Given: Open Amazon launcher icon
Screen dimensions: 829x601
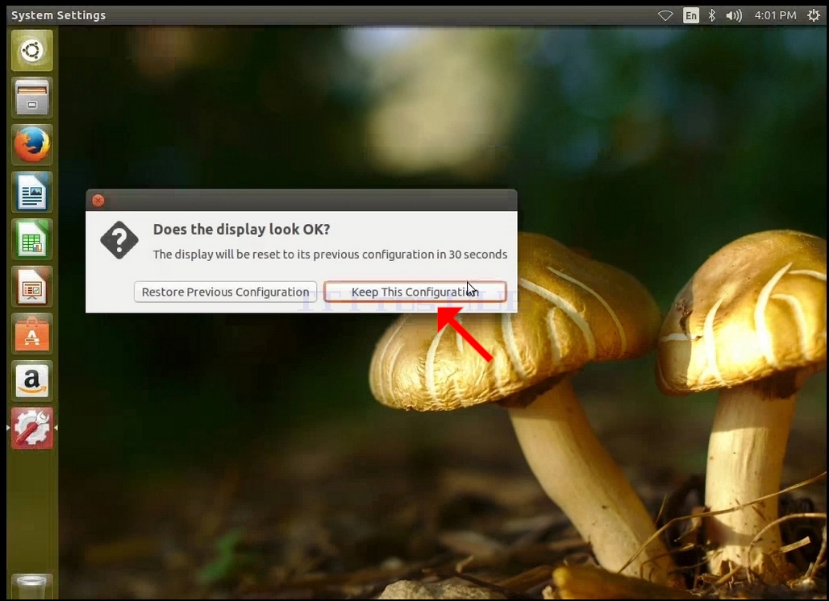Looking at the screenshot, I should click(x=31, y=381).
